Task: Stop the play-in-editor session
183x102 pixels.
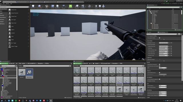Action: coord(100,7)
